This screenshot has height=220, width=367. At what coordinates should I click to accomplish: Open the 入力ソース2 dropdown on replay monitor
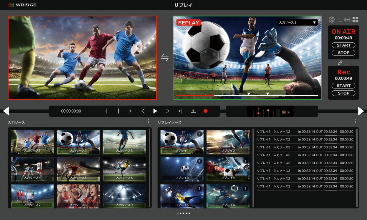coord(297,23)
